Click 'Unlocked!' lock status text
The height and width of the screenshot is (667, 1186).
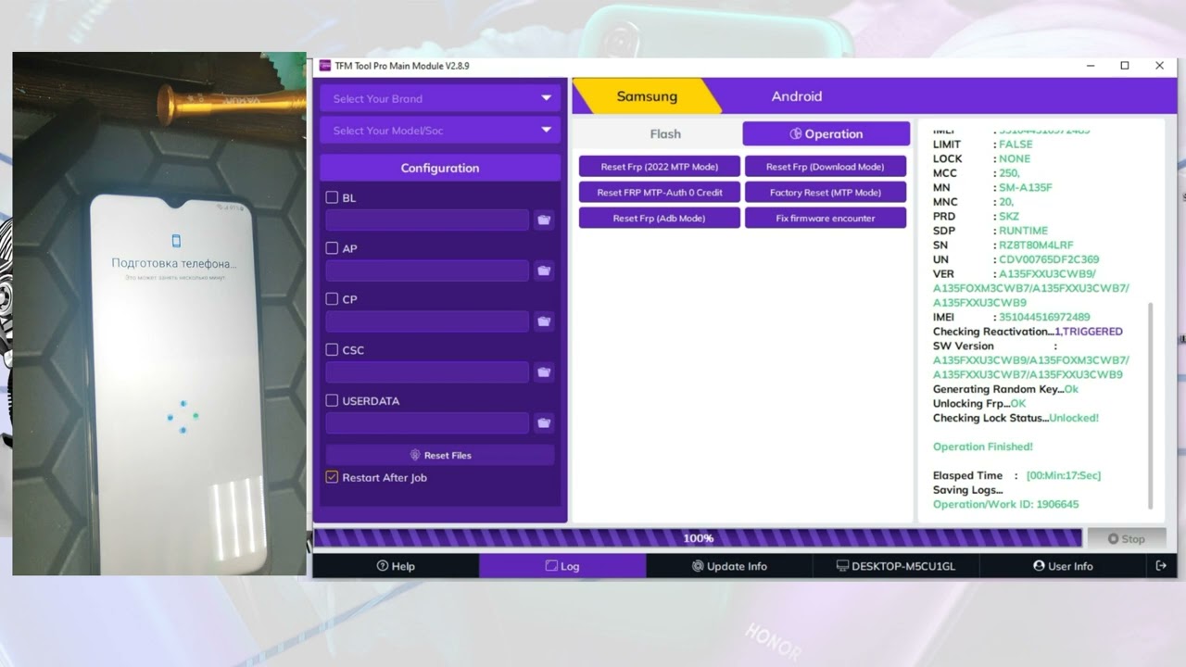click(x=1074, y=418)
